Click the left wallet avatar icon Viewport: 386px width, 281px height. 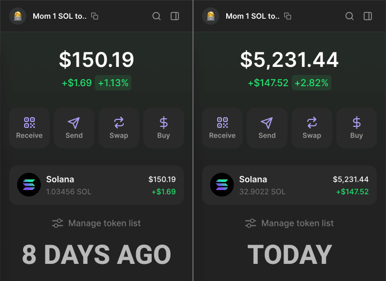click(18, 16)
